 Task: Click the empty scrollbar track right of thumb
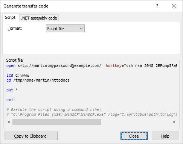136,122
